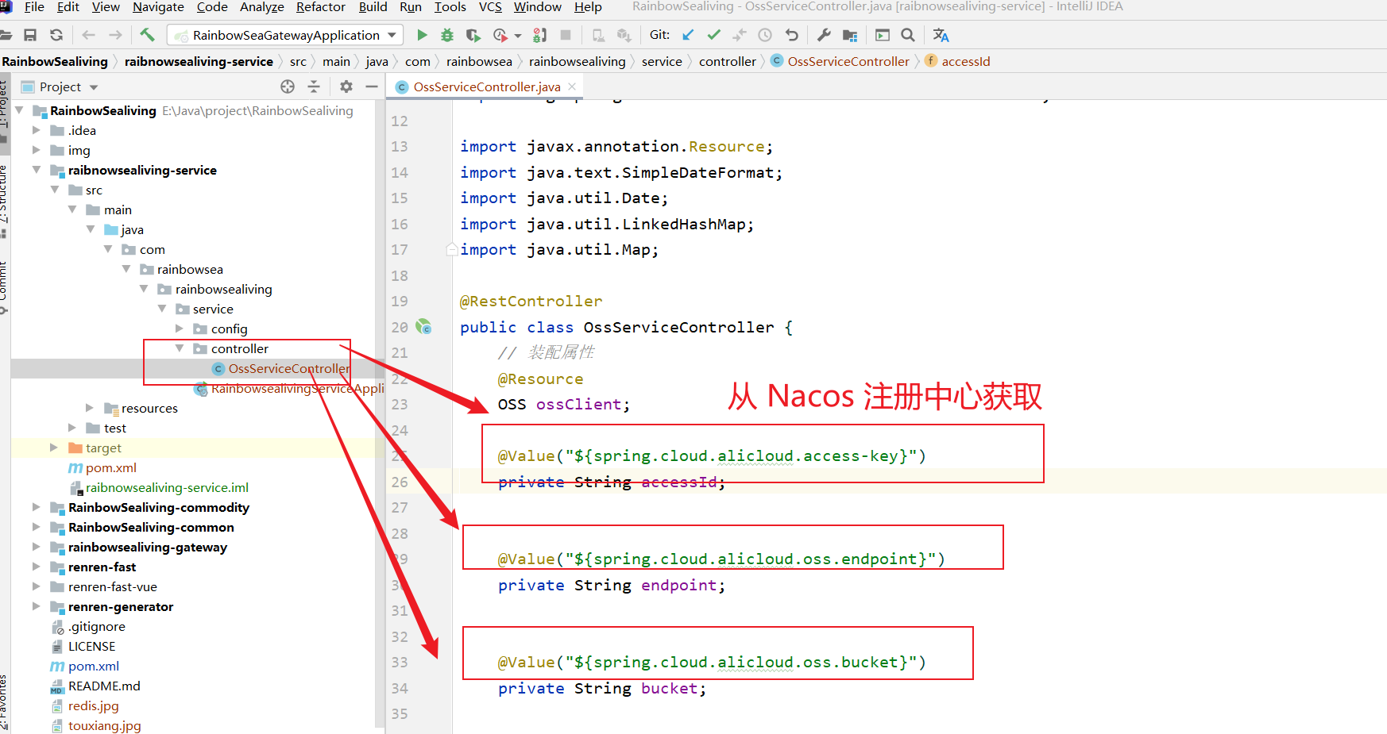Open the VCS menu
This screenshot has width=1387, height=734.
coord(490,7)
